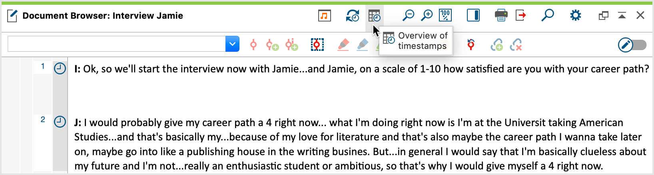Zoom in with the plus magnifier
Image resolution: width=654 pixels, height=175 pixels.
(x=427, y=16)
